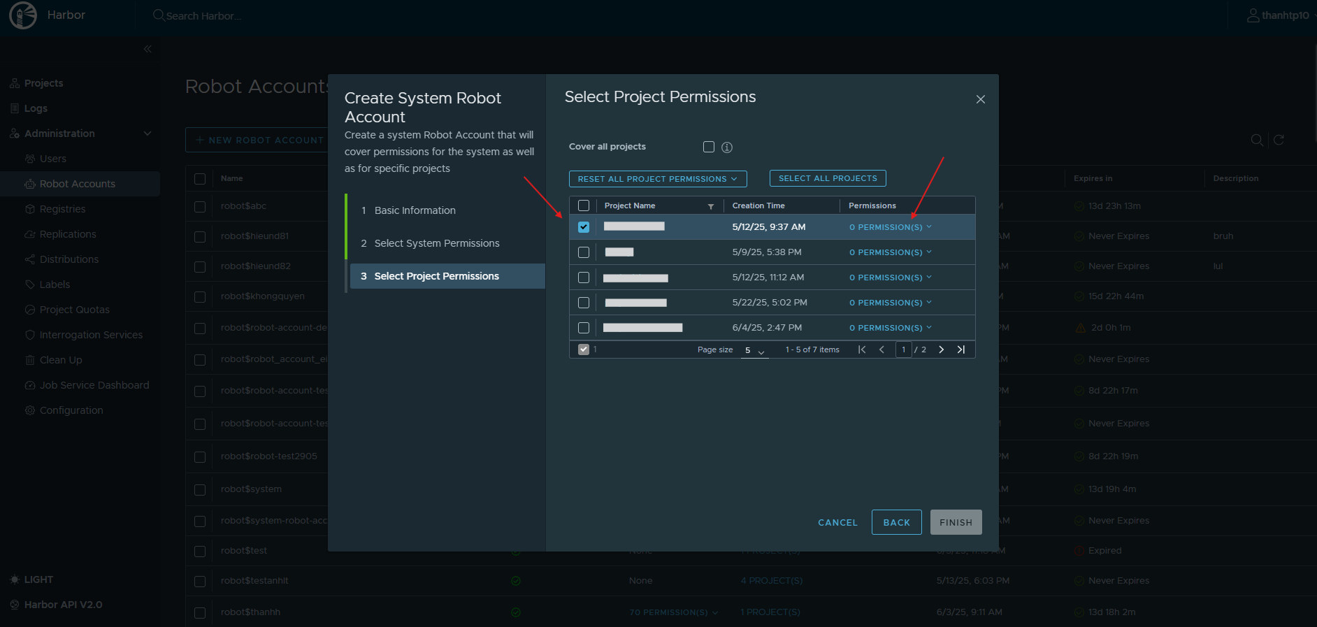1317x627 pixels.
Task: Jump to last page of projects
Action: pyautogui.click(x=961, y=349)
